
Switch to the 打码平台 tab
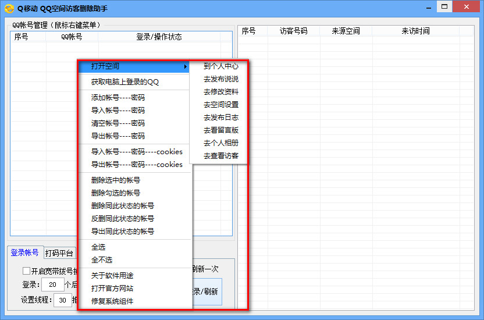coord(59,253)
